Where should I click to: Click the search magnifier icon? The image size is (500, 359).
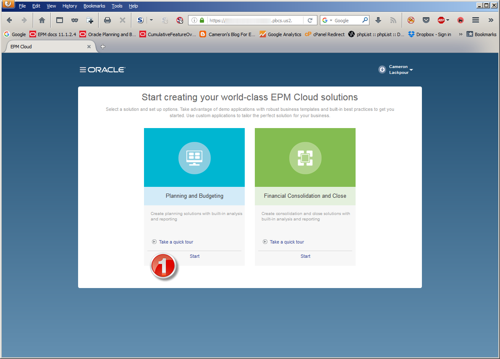point(365,20)
